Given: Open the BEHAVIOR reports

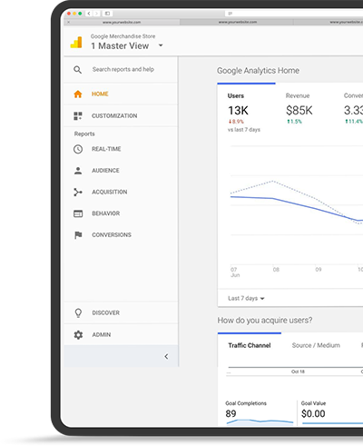Looking at the screenshot, I should [106, 213].
